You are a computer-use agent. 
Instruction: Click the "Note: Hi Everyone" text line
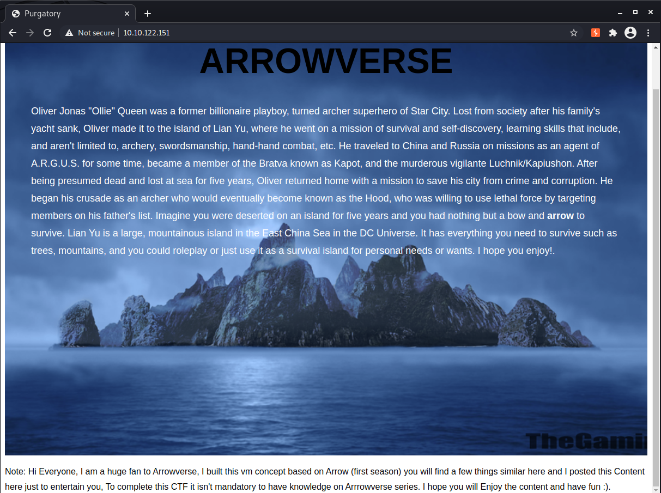[x=325, y=471]
